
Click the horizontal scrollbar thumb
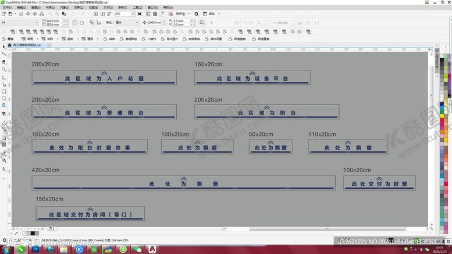(327, 228)
